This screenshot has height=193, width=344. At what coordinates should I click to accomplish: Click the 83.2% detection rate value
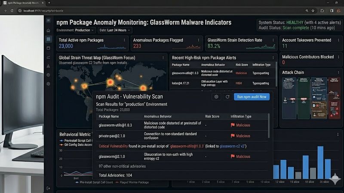pyautogui.click(x=214, y=46)
